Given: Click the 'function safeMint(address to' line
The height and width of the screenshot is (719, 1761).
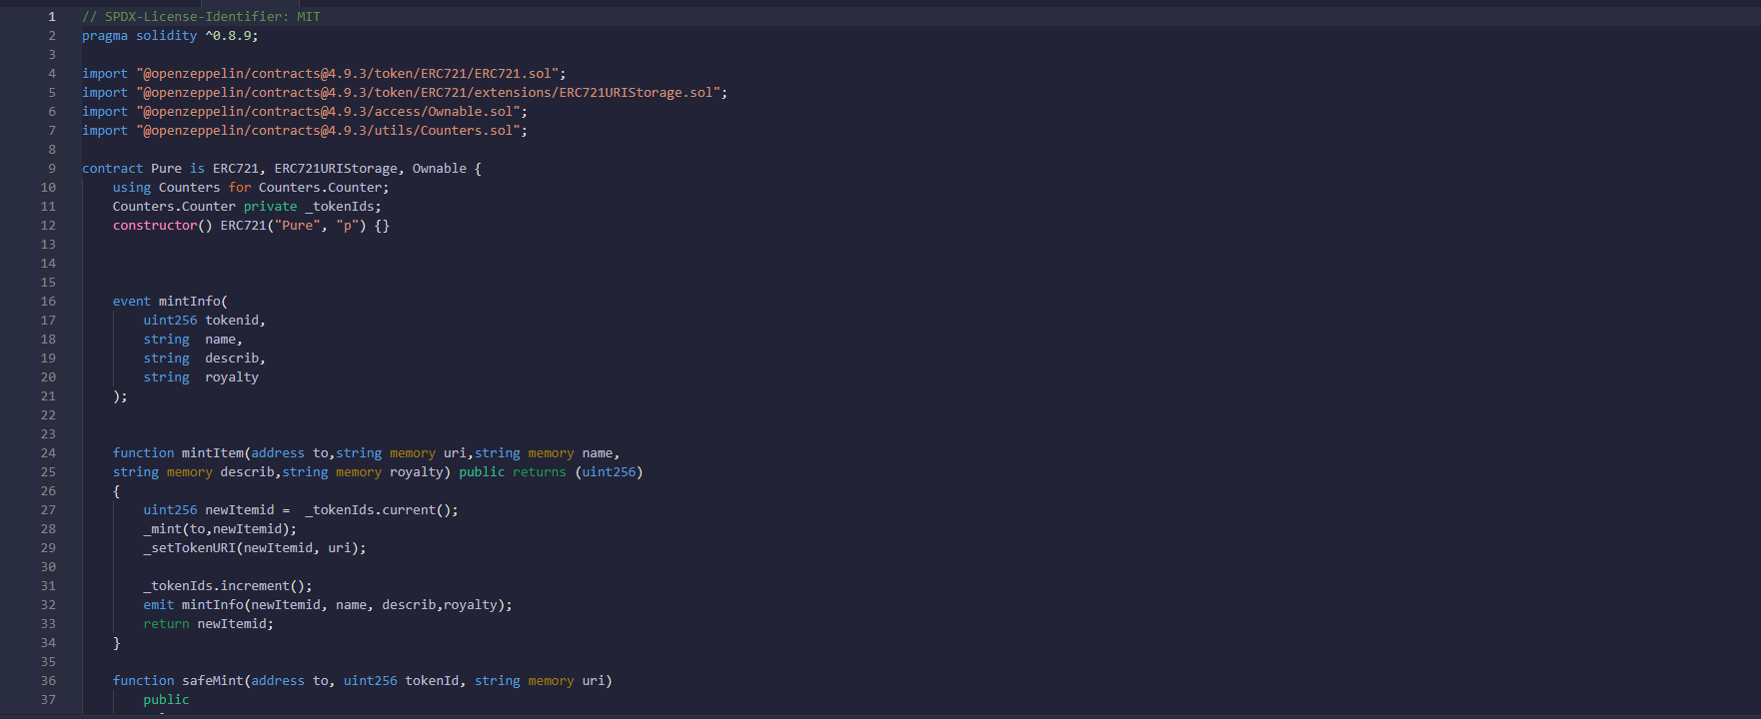Looking at the screenshot, I should (362, 680).
